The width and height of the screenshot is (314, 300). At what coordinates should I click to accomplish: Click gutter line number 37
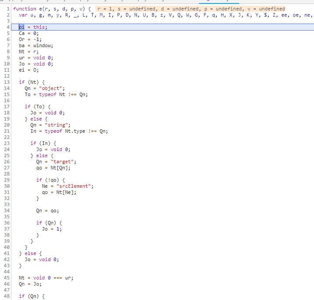pyautogui.click(x=7, y=229)
